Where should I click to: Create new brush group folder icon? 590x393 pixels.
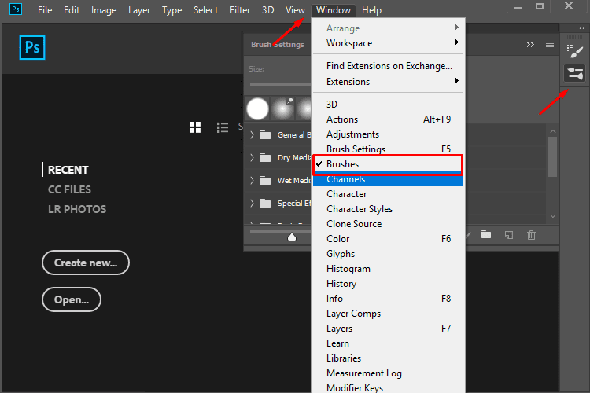click(486, 235)
